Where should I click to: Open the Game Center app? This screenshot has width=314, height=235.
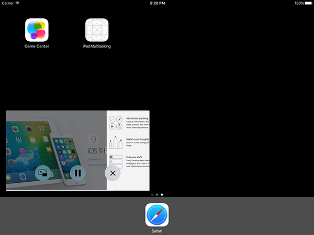point(37,30)
